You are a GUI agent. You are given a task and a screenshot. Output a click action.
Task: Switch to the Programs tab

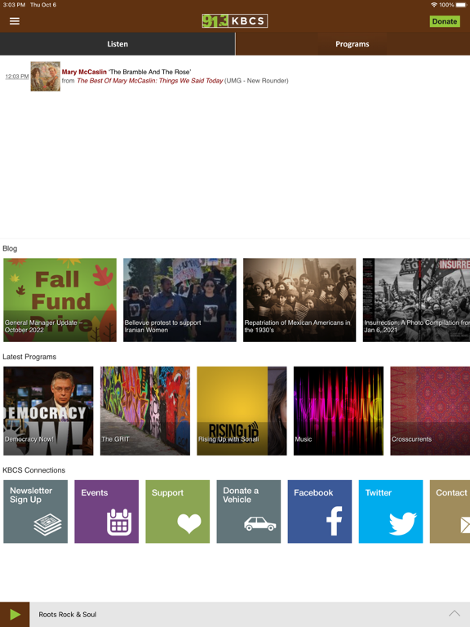coord(352,44)
